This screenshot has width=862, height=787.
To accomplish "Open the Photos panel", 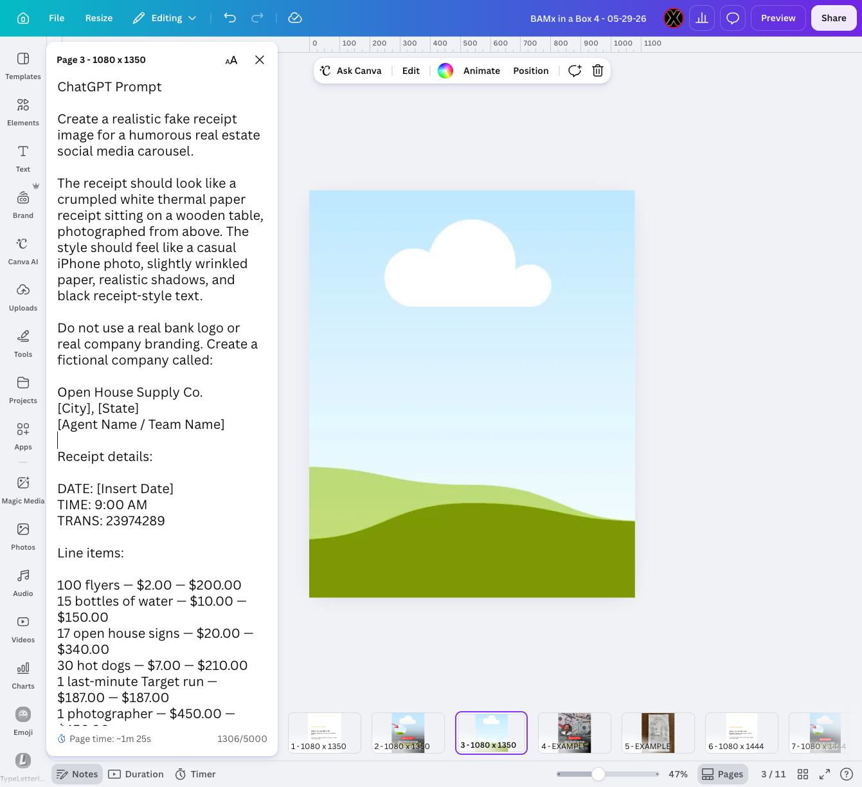I will [x=23, y=537].
